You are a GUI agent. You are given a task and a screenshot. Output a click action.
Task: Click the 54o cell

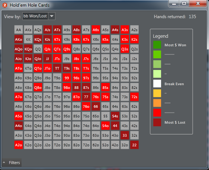(x=106, y=126)
